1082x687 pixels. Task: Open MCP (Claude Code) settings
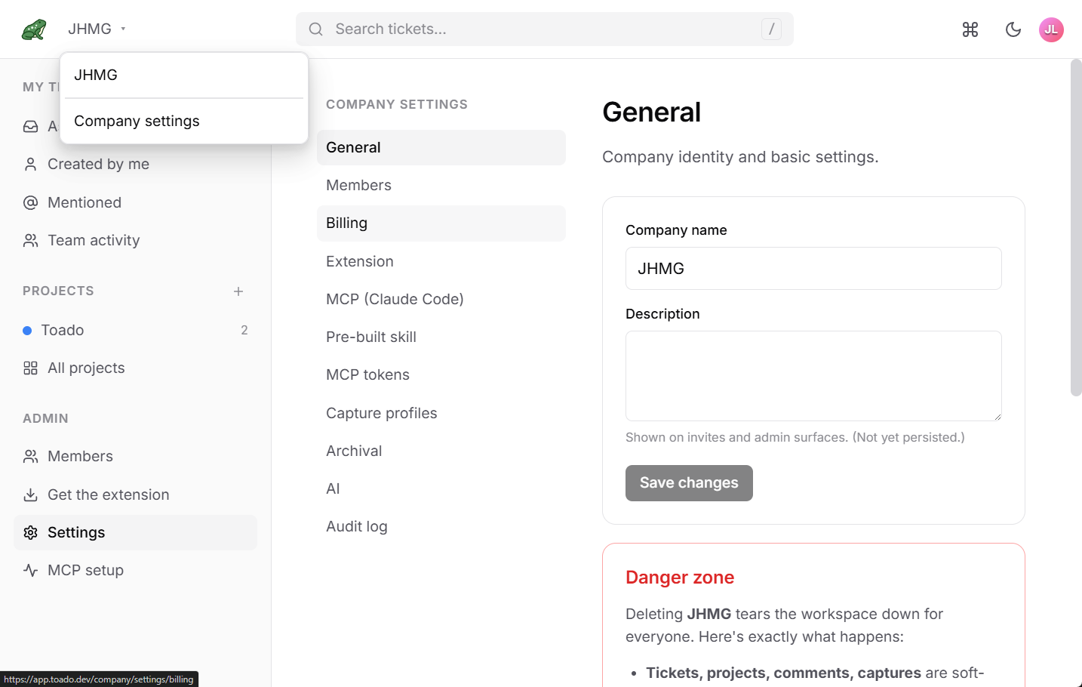pyautogui.click(x=441, y=299)
